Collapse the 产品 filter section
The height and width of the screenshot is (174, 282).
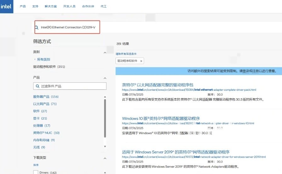point(105,78)
